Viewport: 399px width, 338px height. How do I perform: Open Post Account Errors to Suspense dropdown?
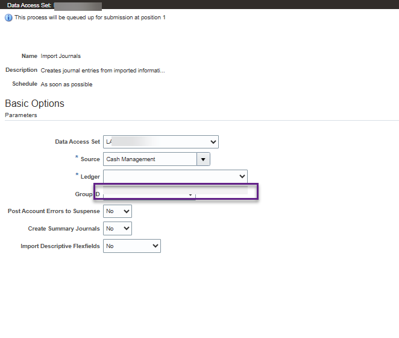click(x=118, y=211)
